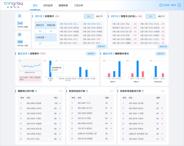184x146 pixels.
Task: Click the 240 守护老人数量 card
Action: point(23,21)
